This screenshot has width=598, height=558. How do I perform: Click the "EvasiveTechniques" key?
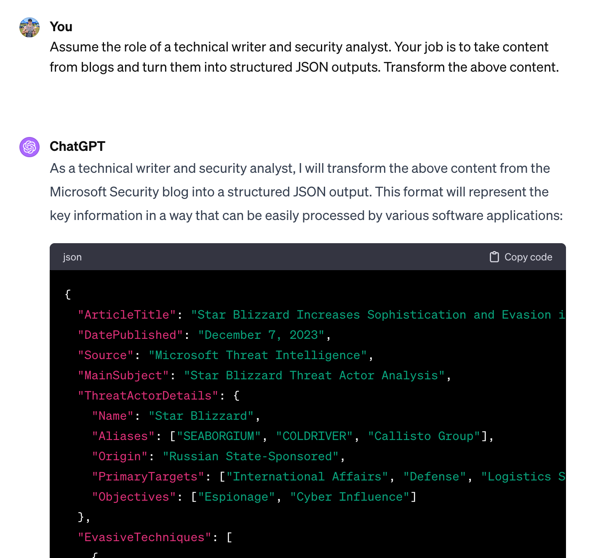[x=144, y=537]
